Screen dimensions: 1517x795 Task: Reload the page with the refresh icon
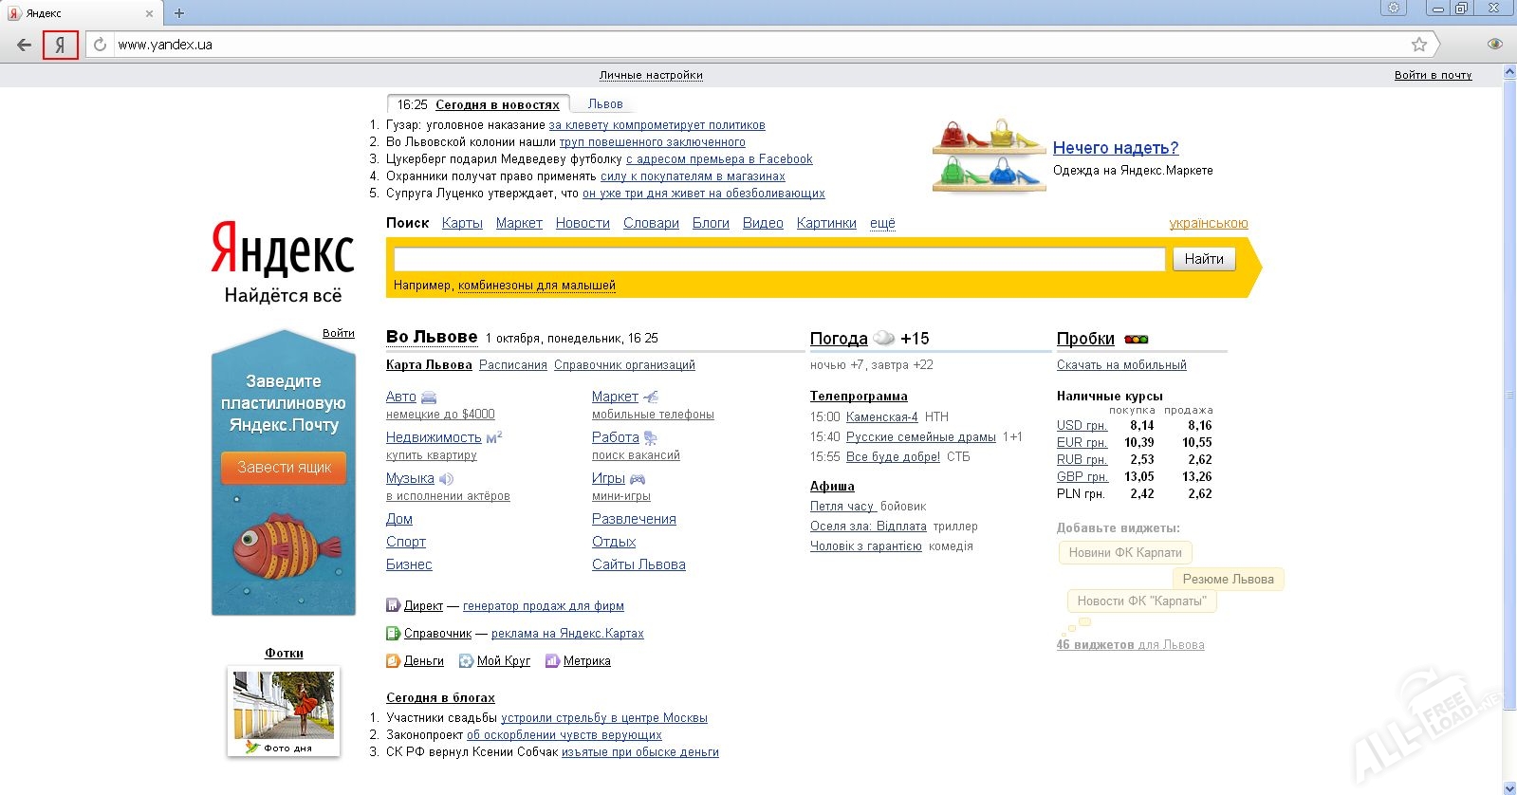tap(100, 45)
